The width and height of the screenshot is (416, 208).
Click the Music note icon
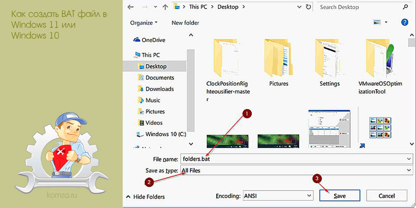[141, 100]
